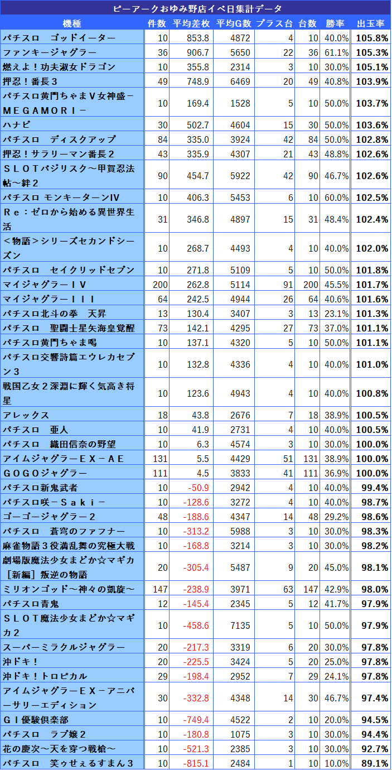Click the red -815.1 average difference value
The image size is (392, 770).
click(197, 763)
